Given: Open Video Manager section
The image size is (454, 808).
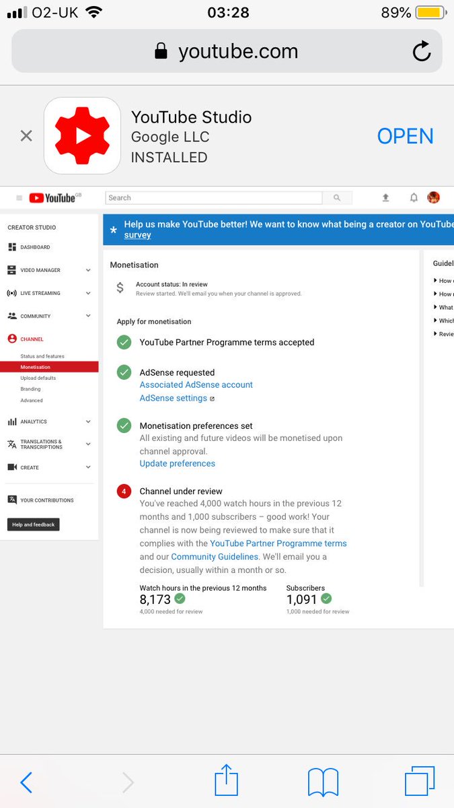Looking at the screenshot, I should 40,270.
